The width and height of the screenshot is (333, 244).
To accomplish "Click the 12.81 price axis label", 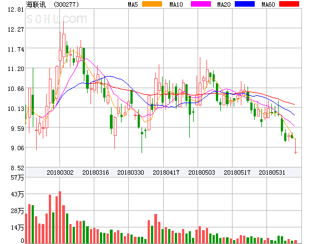I will pyautogui.click(x=16, y=9).
